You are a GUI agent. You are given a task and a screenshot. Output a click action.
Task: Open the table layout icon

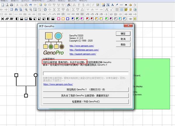(11, 10)
